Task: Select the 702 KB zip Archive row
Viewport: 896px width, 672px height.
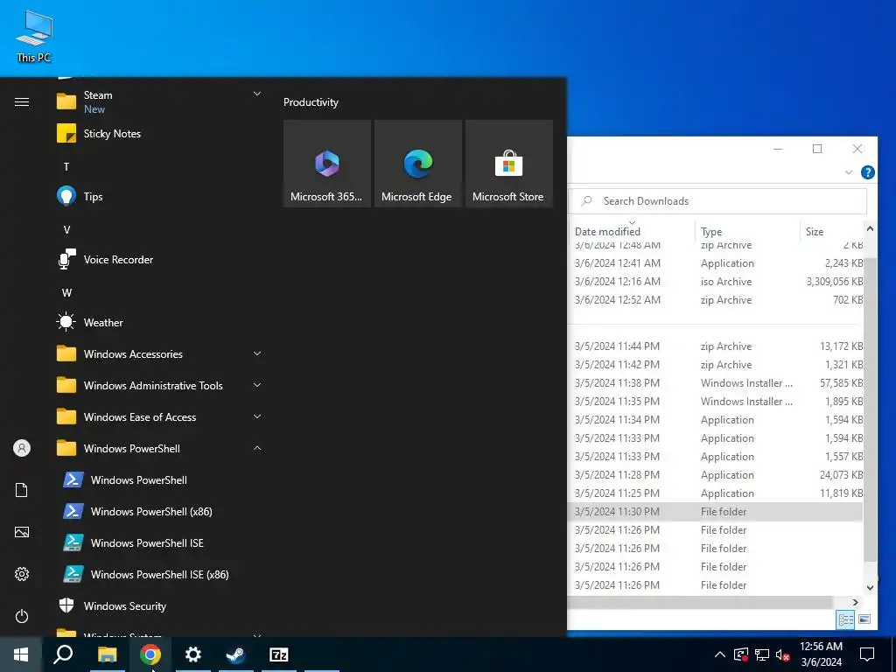Action: (x=717, y=300)
